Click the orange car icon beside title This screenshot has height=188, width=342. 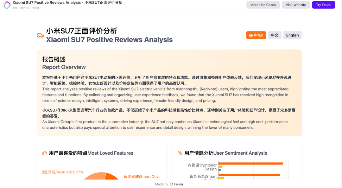[40, 36]
